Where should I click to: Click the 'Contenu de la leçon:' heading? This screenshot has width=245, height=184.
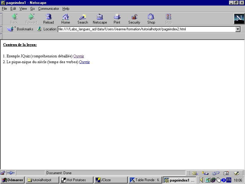pos(20,45)
